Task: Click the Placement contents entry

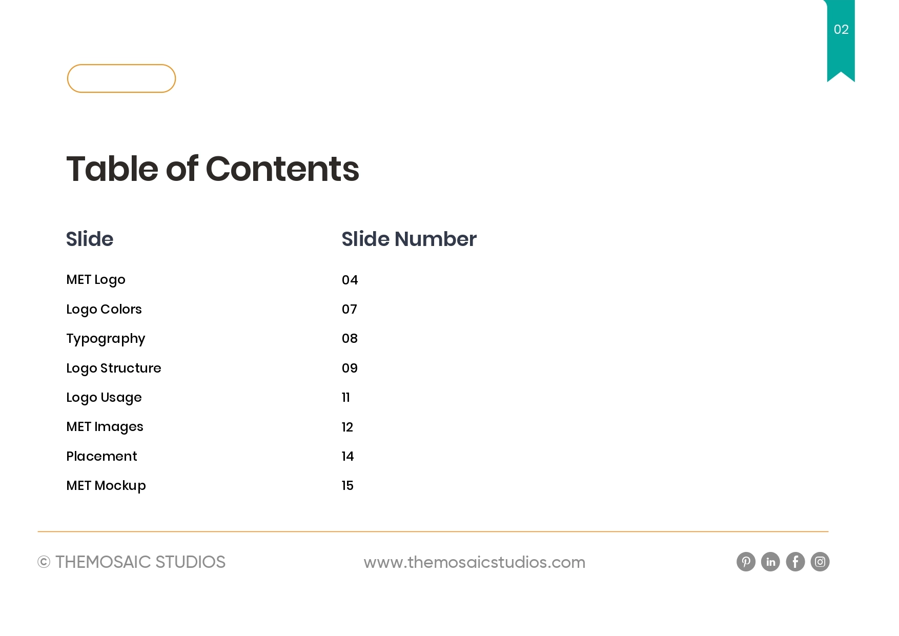Action: (x=101, y=456)
